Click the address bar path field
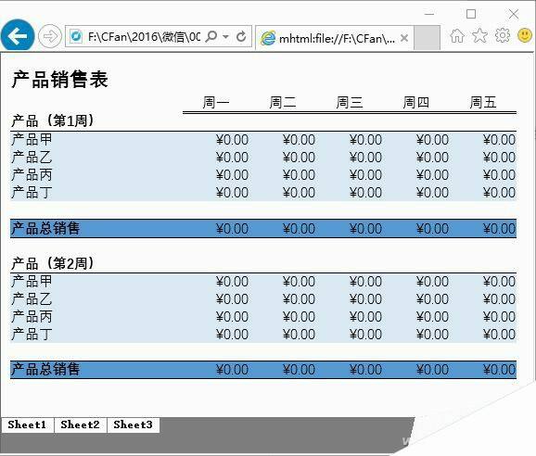The image size is (536, 456). (x=144, y=36)
